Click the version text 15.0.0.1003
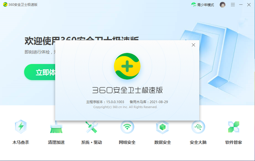Image resolution: width=255 pixels, height=161 pixels. pyautogui.click(x=115, y=102)
